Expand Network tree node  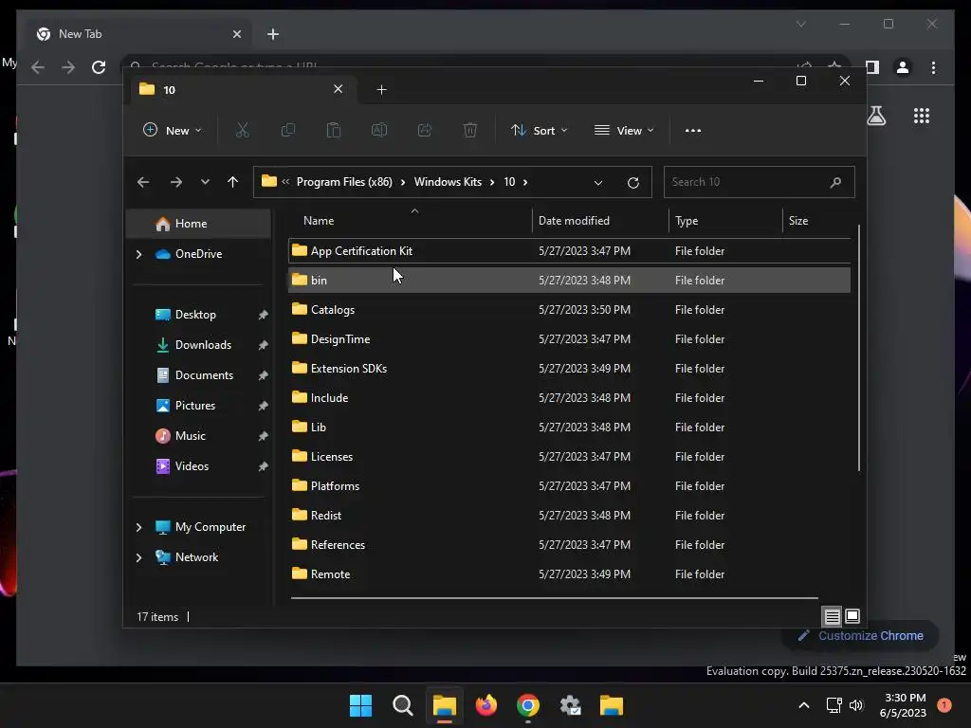[138, 557]
